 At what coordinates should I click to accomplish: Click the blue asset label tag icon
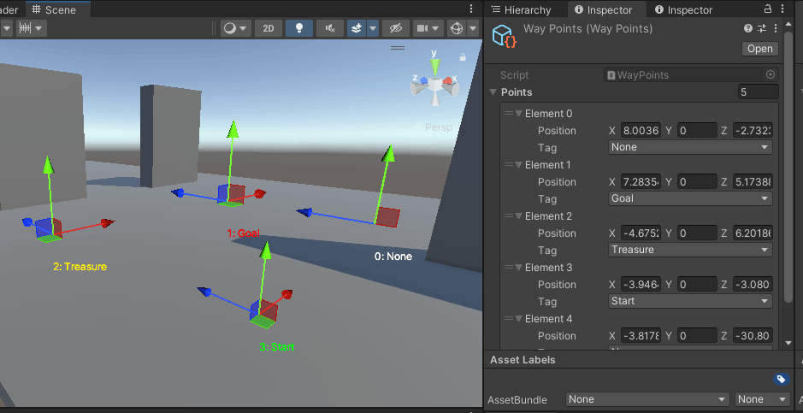(x=781, y=379)
